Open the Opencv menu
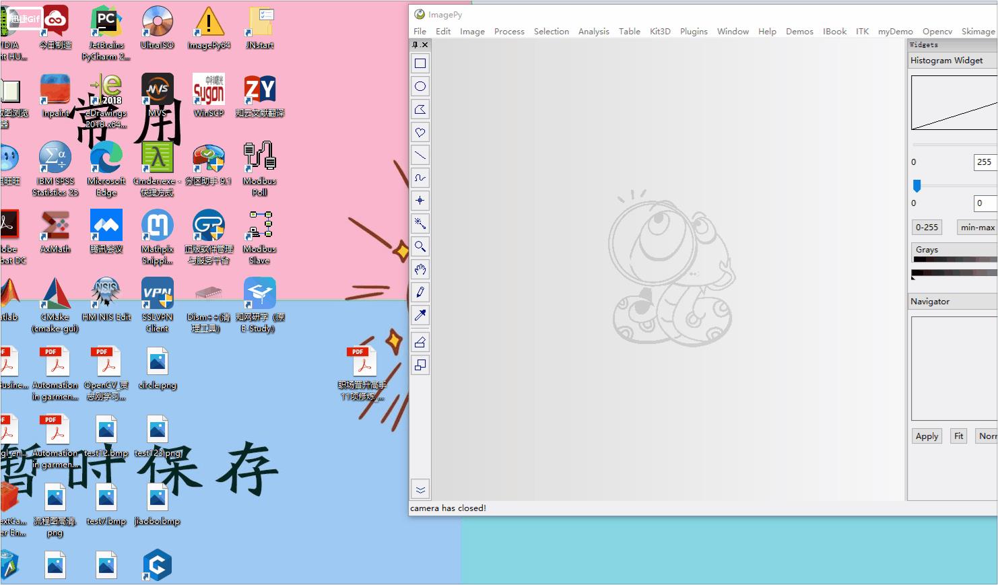Screen dimensions: 998x585 [x=937, y=31]
